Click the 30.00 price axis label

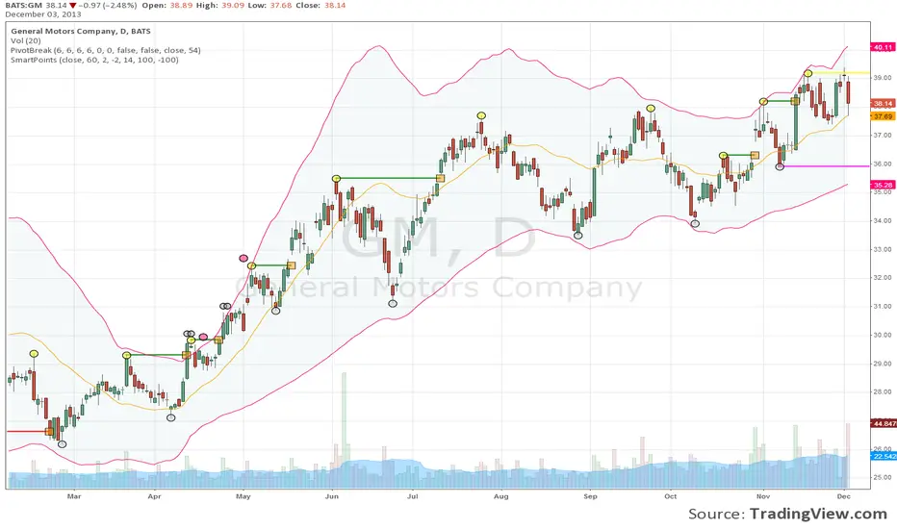pos(883,335)
